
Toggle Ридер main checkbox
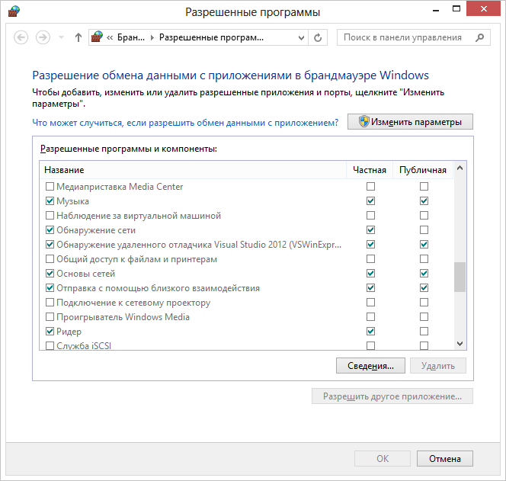(50, 332)
